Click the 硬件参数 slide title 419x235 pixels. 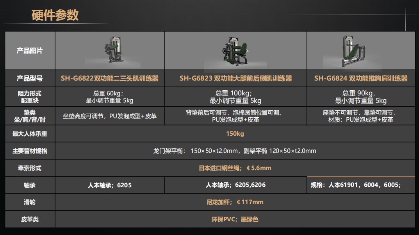[55, 15]
